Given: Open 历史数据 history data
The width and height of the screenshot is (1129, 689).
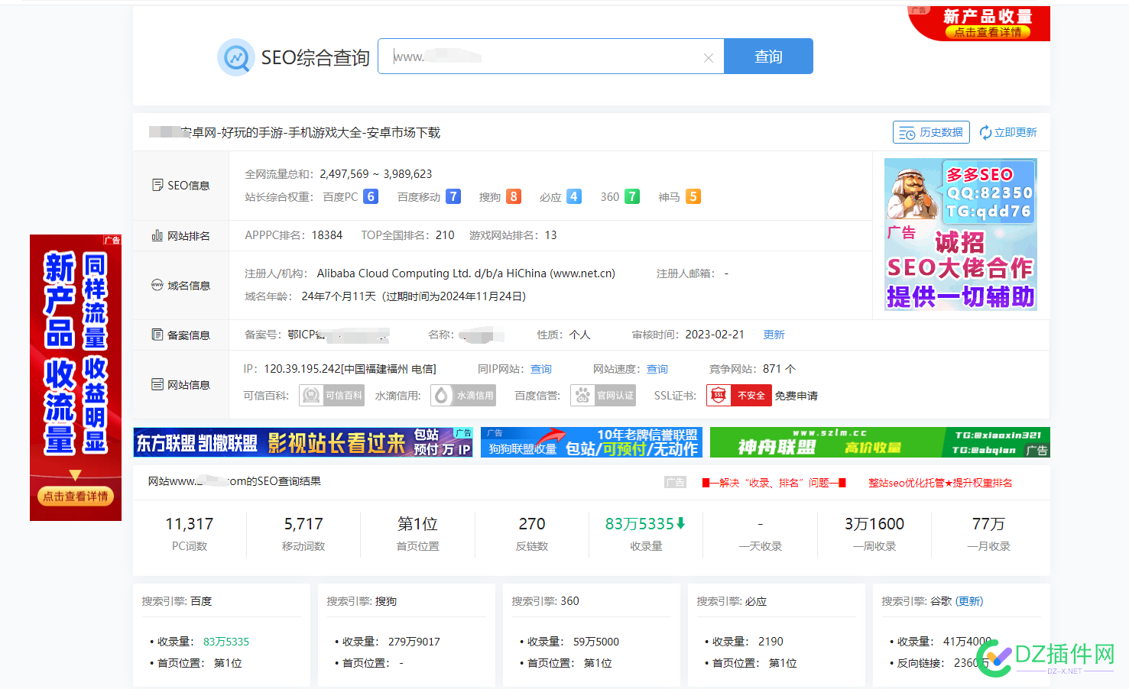Looking at the screenshot, I should [931, 132].
